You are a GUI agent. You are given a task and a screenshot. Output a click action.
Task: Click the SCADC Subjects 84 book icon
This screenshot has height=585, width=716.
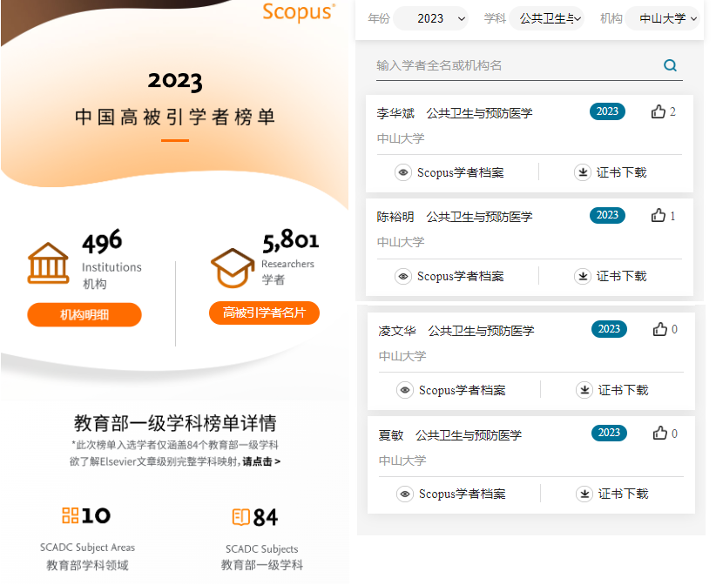tap(241, 517)
